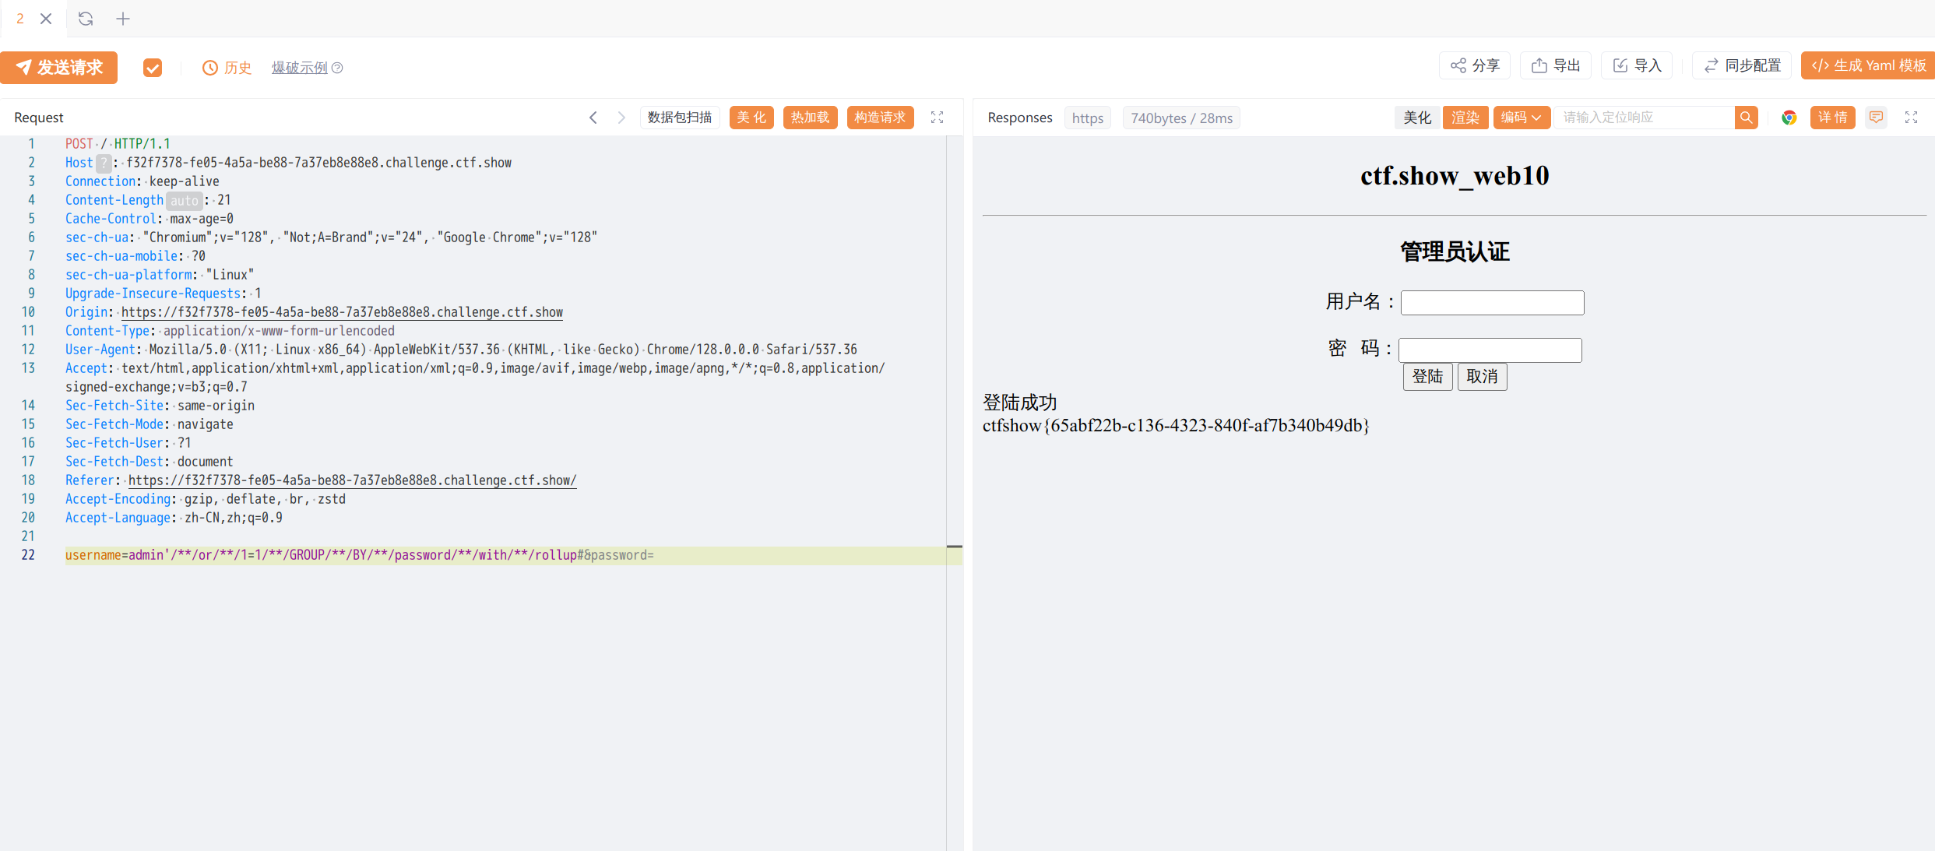Click the request editor scrollbar marker
1935x851 pixels.
955,547
